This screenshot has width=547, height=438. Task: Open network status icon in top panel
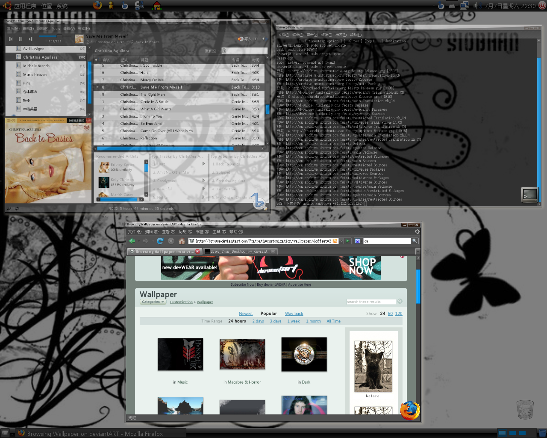[x=464, y=6]
